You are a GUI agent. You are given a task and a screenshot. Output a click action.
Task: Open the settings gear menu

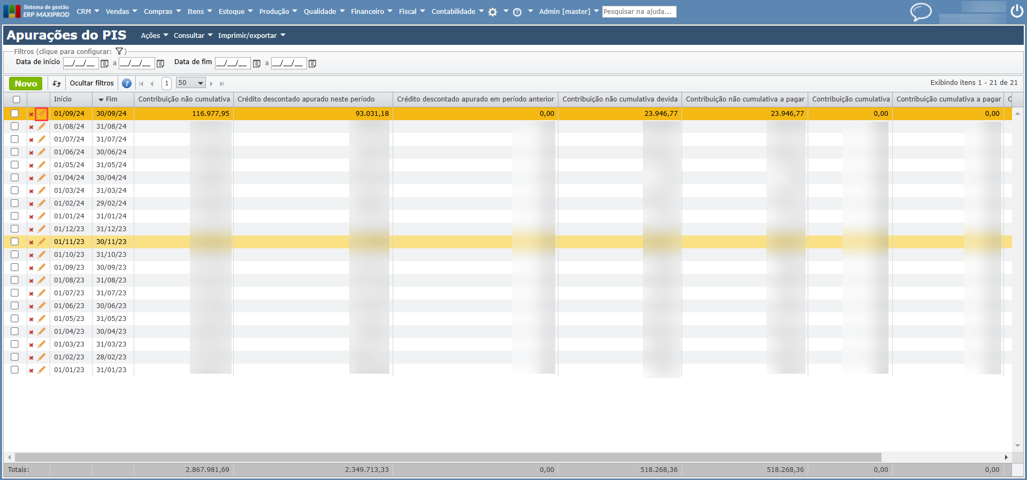[493, 12]
